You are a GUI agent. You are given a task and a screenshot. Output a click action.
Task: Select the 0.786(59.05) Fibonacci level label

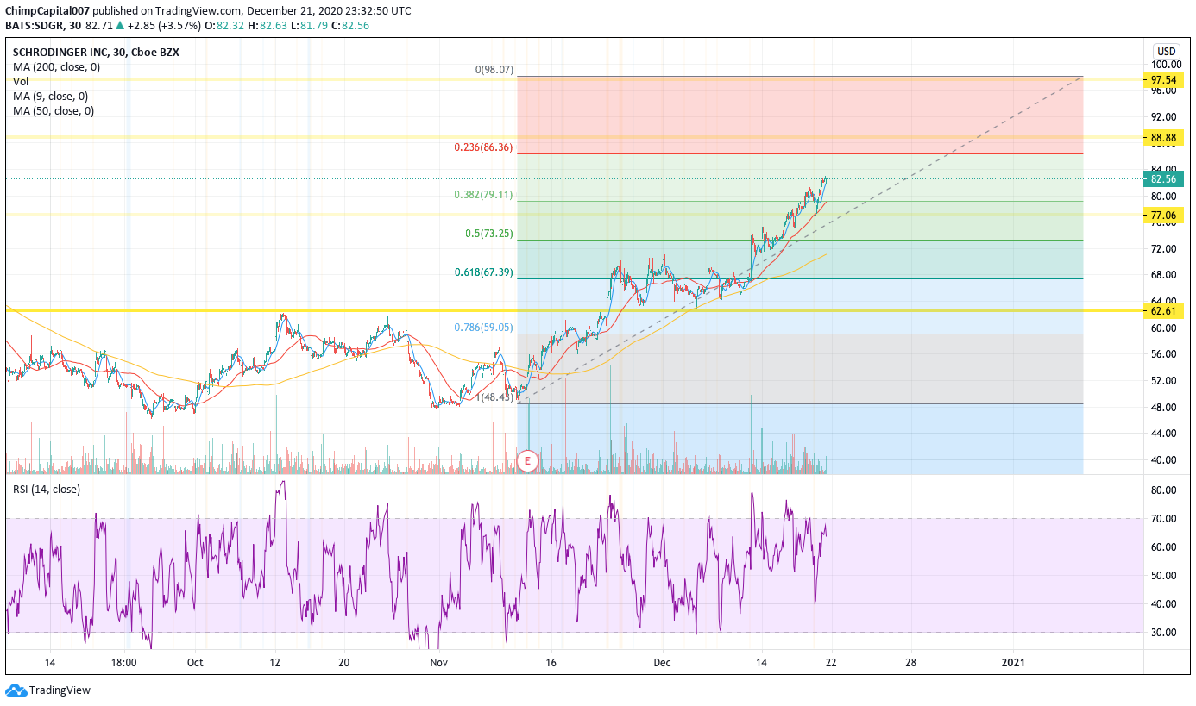[483, 328]
